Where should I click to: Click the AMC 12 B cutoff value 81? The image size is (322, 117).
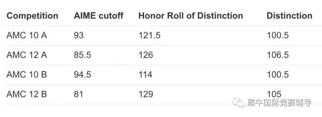click(78, 94)
